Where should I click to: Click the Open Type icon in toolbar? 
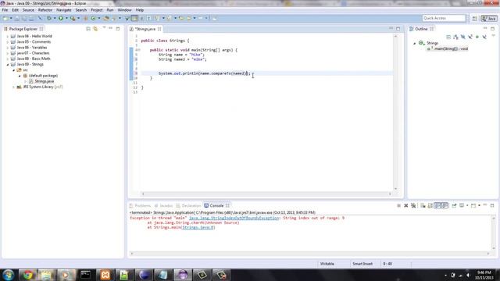[x=106, y=18]
